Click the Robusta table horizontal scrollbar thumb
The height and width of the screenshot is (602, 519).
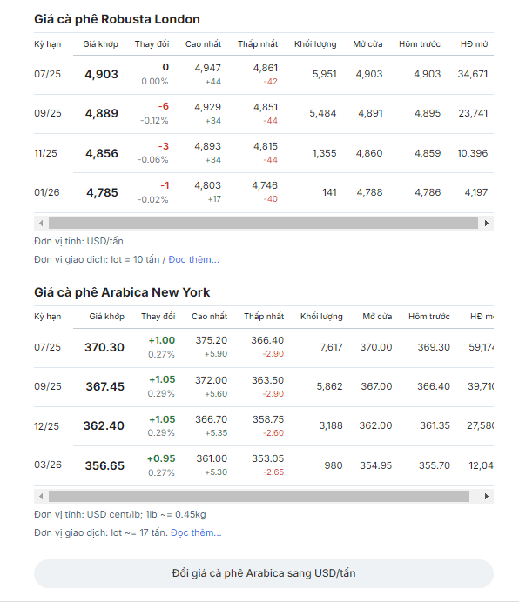click(263, 223)
